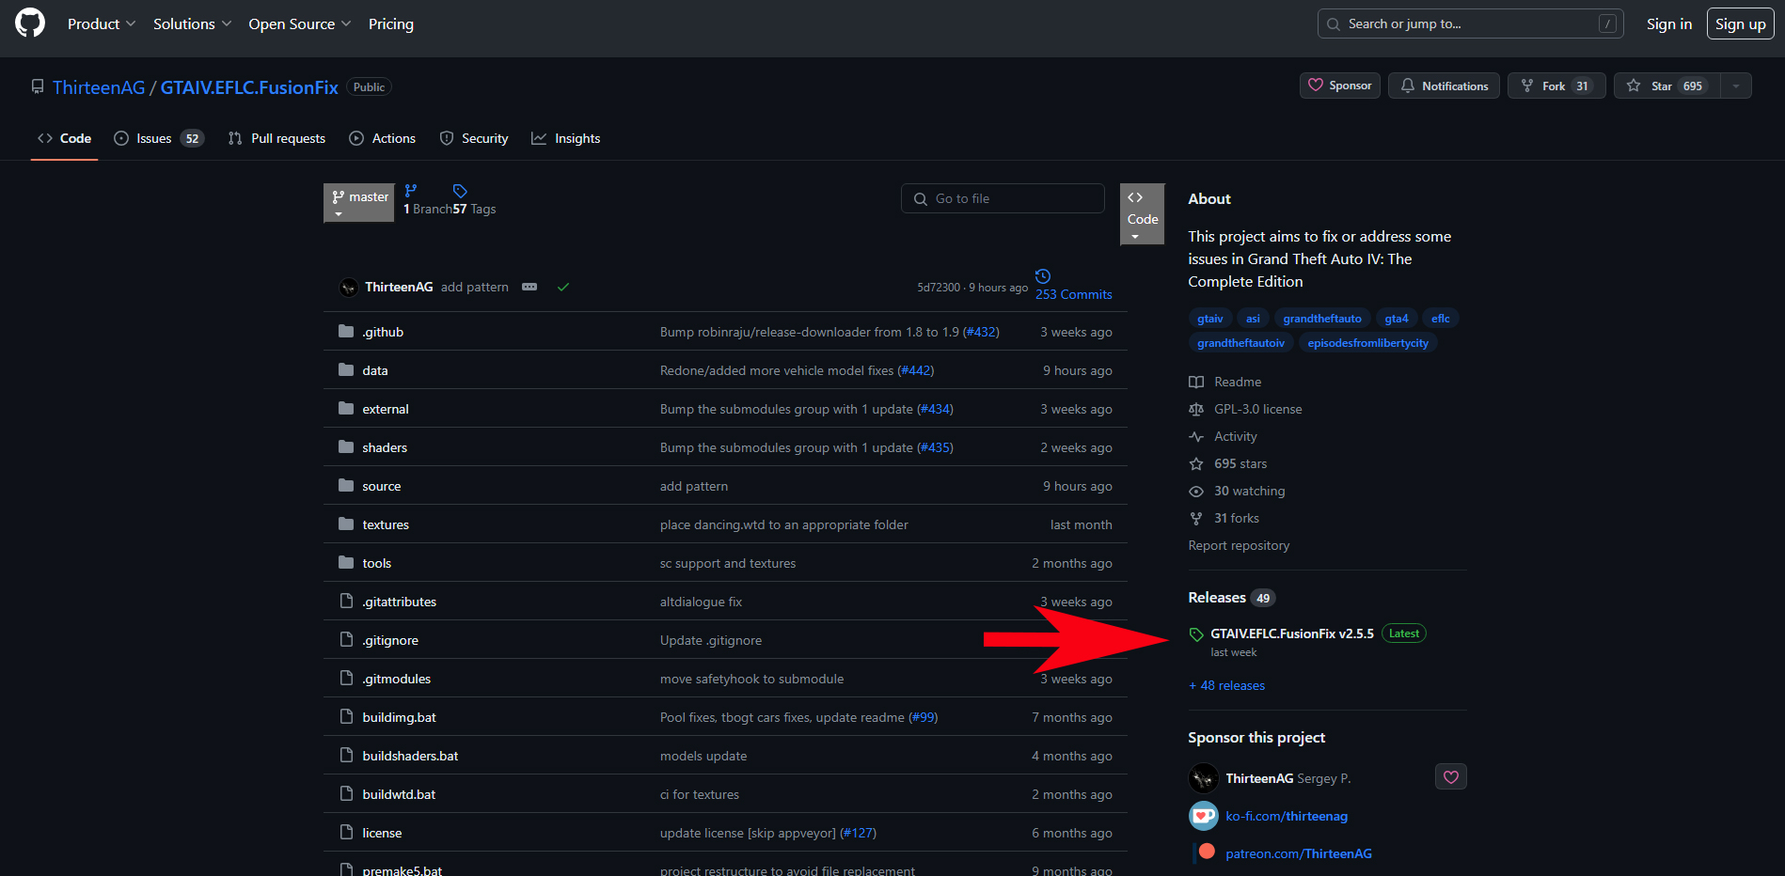Click the tools folder icon
The image size is (1785, 876).
tap(346, 563)
